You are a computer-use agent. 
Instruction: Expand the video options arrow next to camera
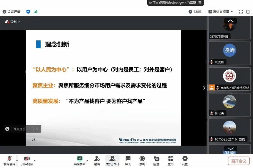pyautogui.click(x=35, y=161)
